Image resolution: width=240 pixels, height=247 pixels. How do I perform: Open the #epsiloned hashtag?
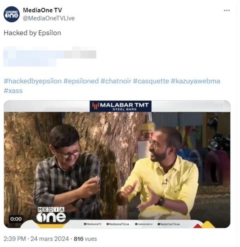81,81
